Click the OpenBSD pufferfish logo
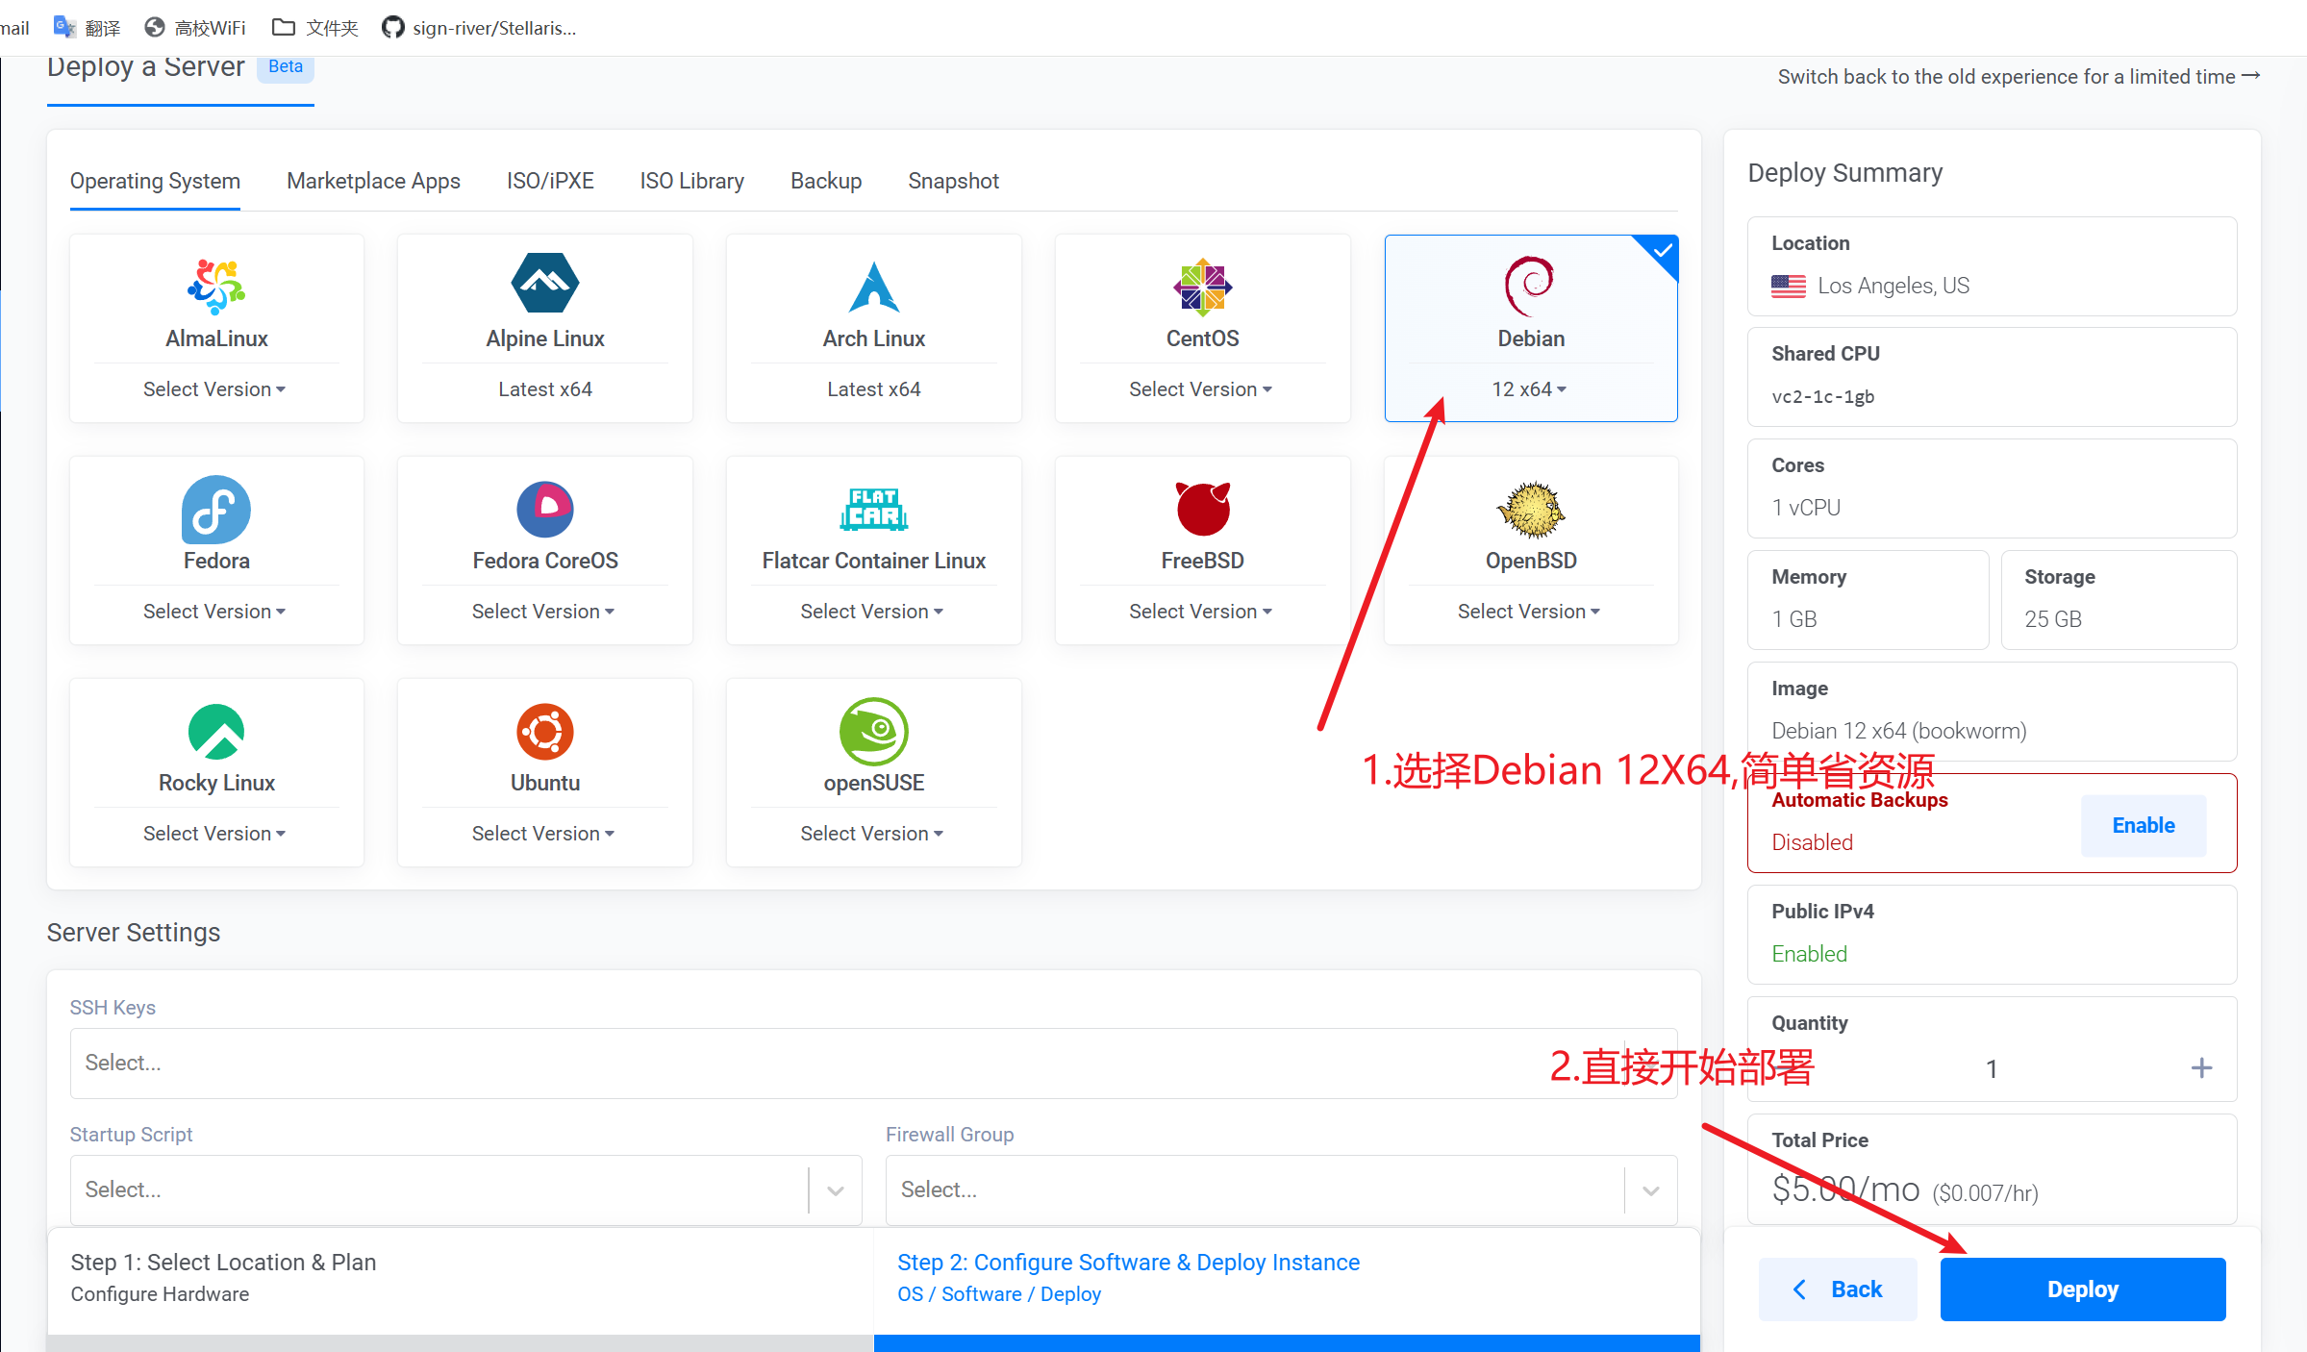This screenshot has width=2307, height=1352. pos(1531,509)
